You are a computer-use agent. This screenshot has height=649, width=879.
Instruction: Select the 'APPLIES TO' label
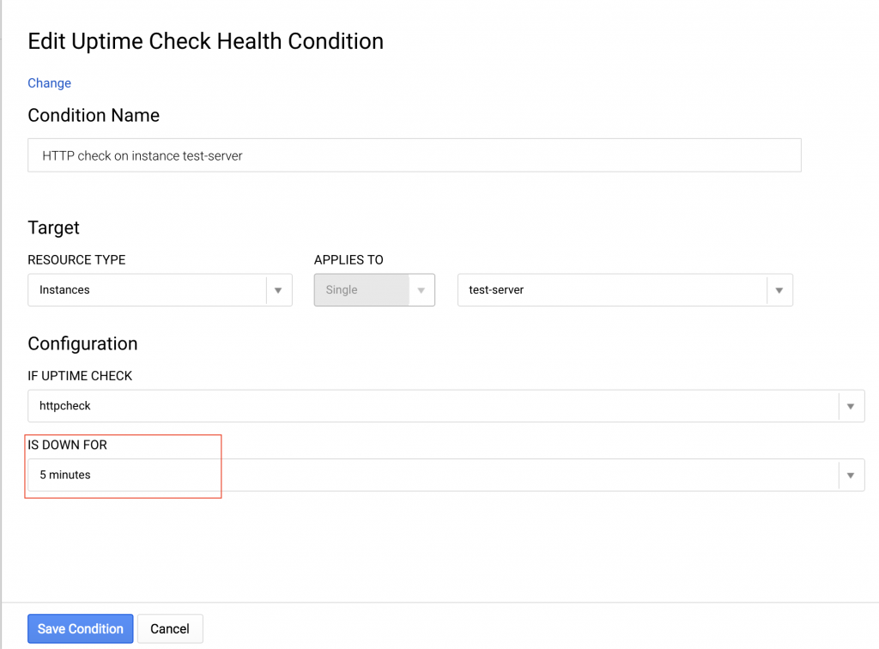tap(349, 260)
